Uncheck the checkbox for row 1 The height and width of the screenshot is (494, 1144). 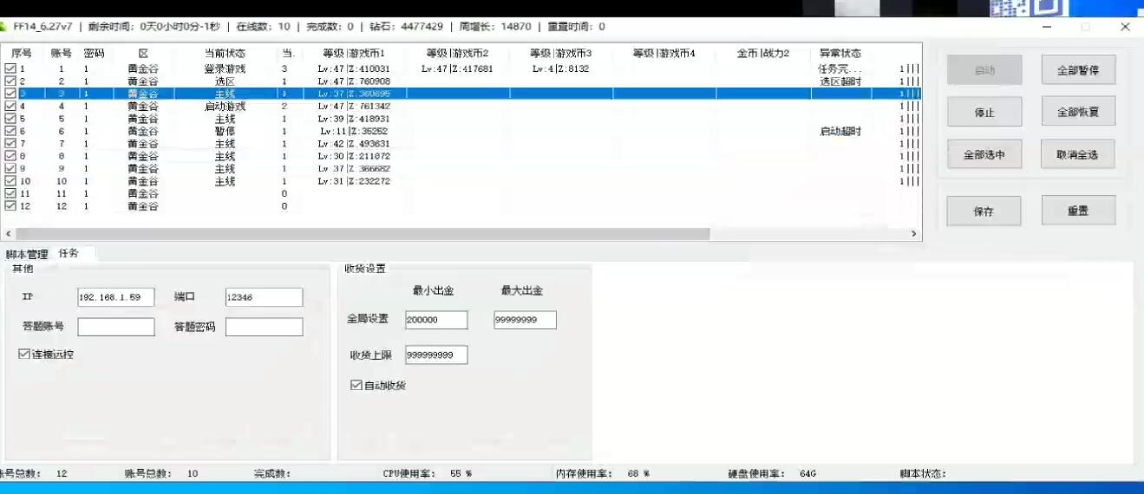10,68
